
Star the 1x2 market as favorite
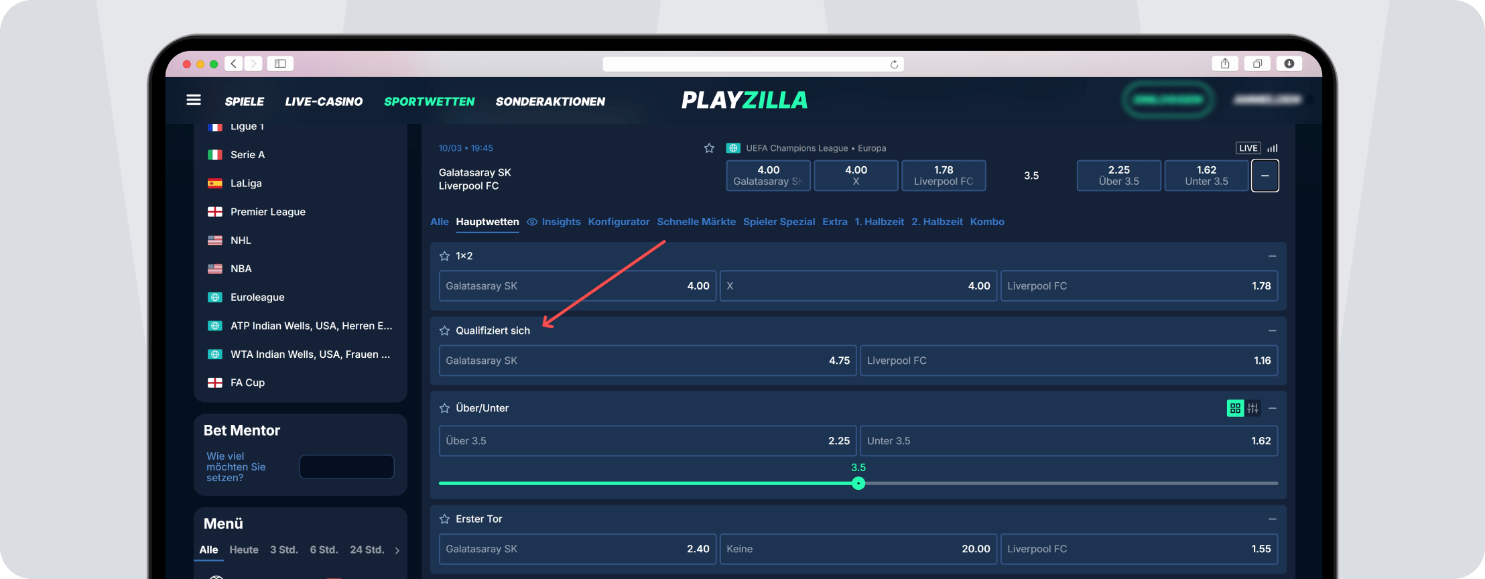coord(444,256)
